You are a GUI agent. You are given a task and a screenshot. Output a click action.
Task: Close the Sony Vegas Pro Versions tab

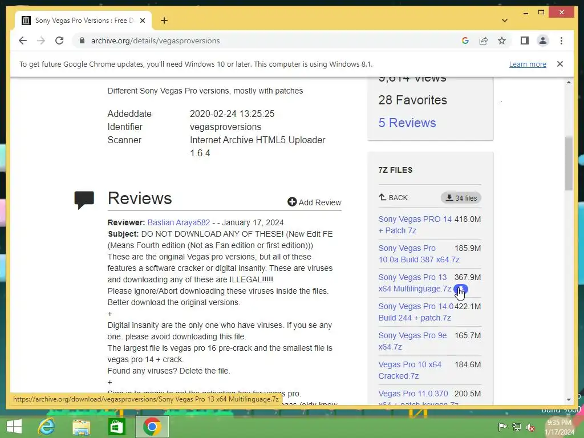pos(142,21)
